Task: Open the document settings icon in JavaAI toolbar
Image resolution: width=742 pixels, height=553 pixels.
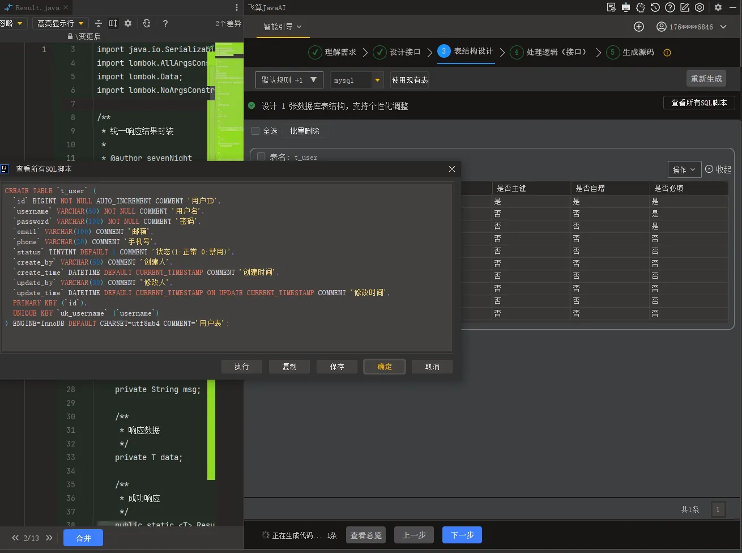Action: click(x=611, y=7)
